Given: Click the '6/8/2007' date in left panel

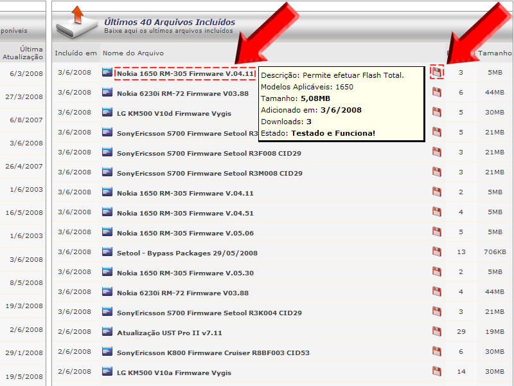Looking at the screenshot, I should pos(26,120).
